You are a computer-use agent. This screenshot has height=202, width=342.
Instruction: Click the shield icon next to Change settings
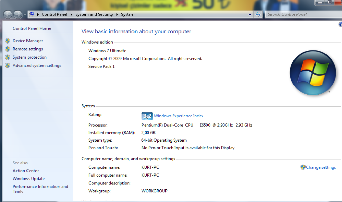303,167
